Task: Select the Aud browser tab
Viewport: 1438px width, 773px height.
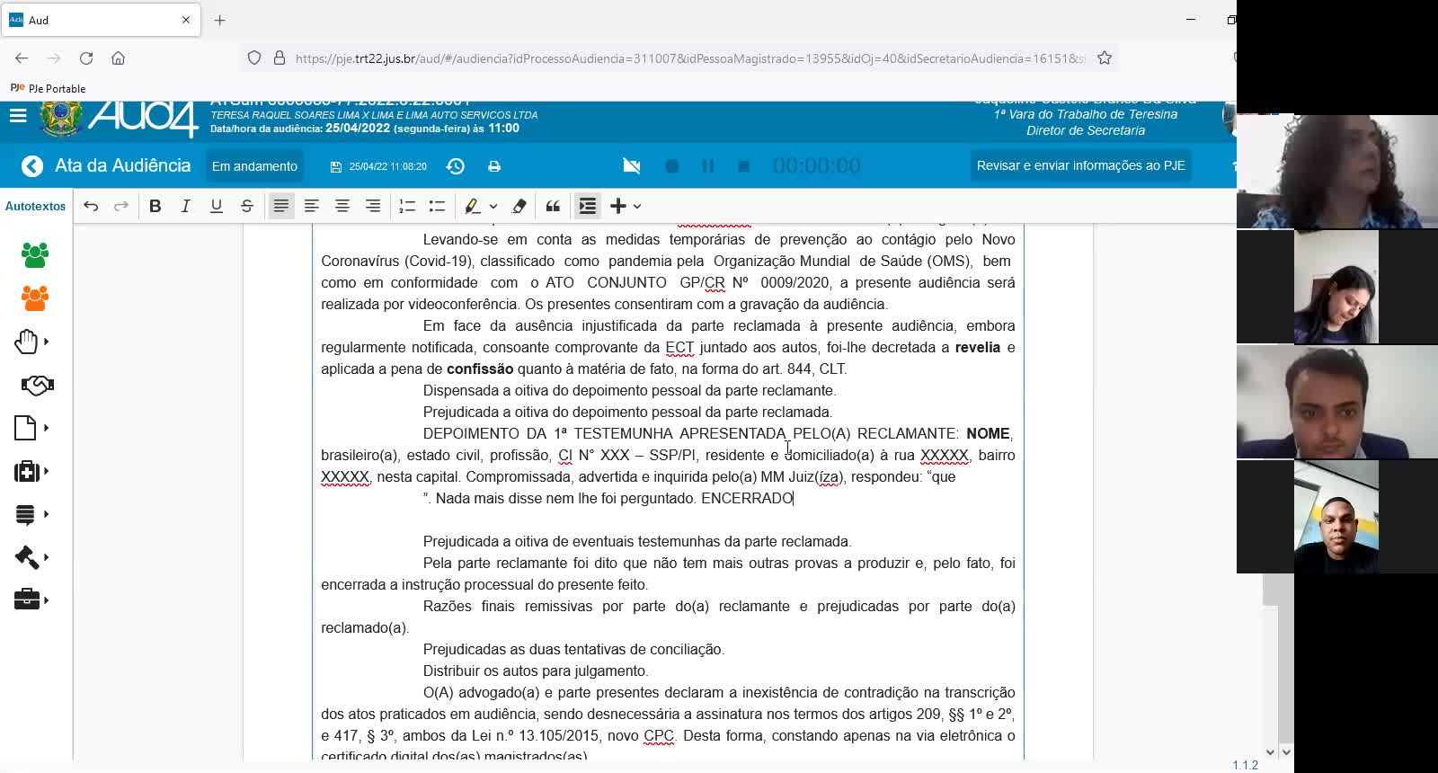Action: 100,20
